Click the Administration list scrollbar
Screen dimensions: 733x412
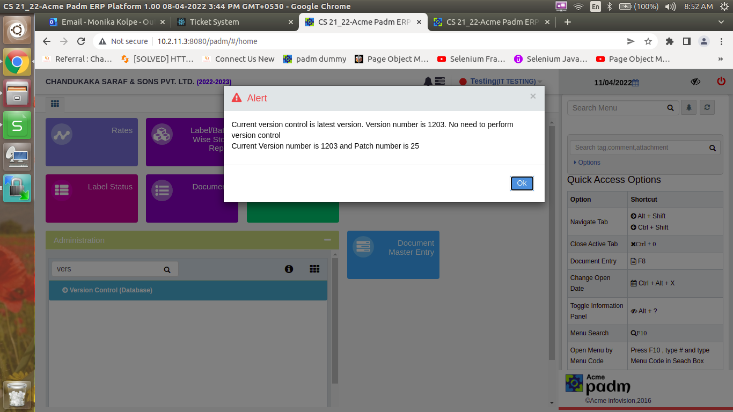[335, 321]
